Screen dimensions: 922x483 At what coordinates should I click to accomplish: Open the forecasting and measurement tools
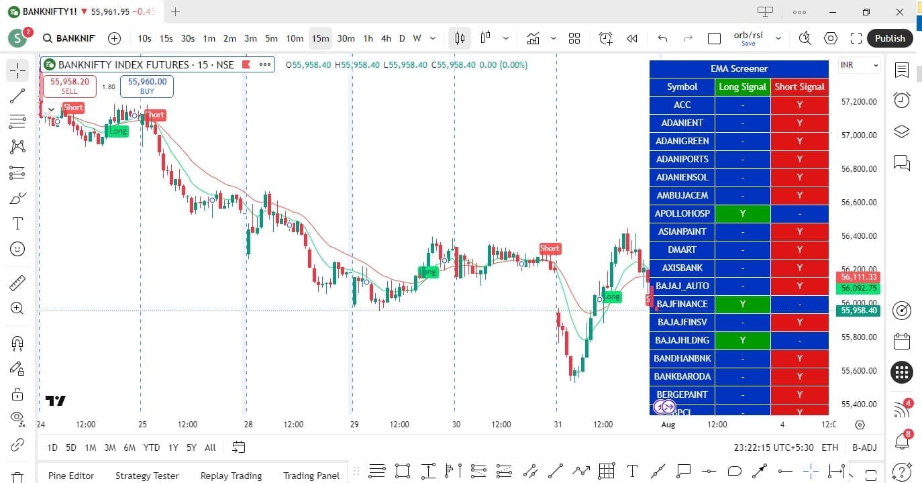(17, 172)
